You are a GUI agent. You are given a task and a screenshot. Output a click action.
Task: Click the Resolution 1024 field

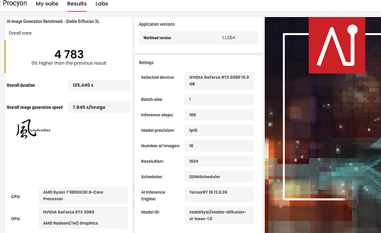(219, 161)
